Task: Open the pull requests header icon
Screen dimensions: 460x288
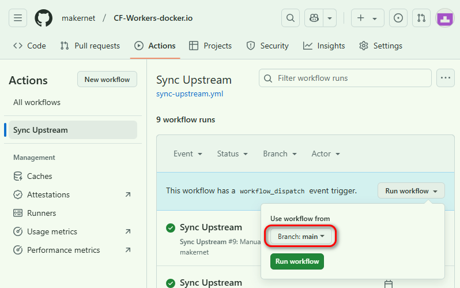Action: tap(421, 18)
